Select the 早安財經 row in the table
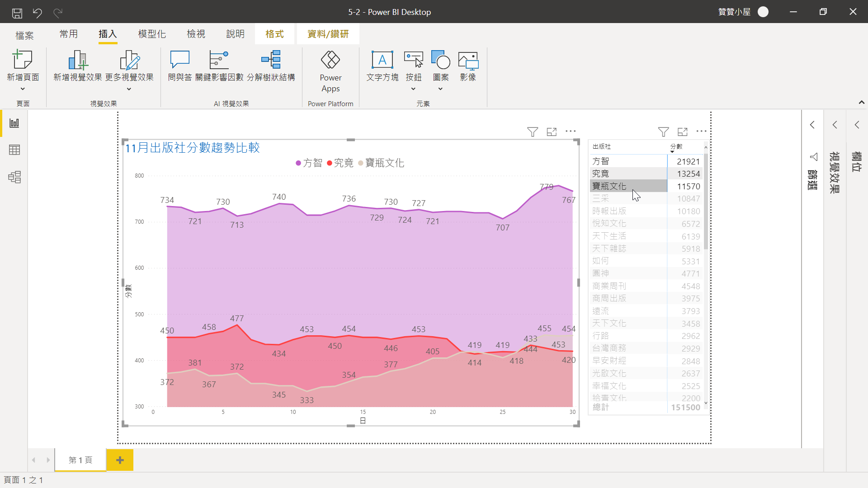Image resolution: width=868 pixels, height=488 pixels. tap(646, 361)
